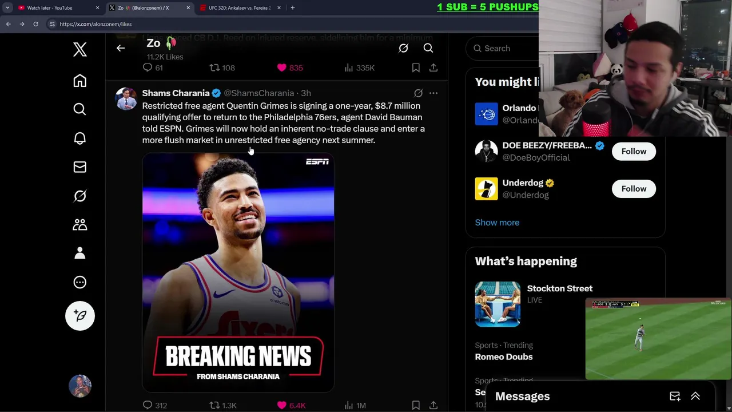The height and width of the screenshot is (412, 732).
Task: Go forward in browser history
Action: pyautogui.click(x=22, y=24)
